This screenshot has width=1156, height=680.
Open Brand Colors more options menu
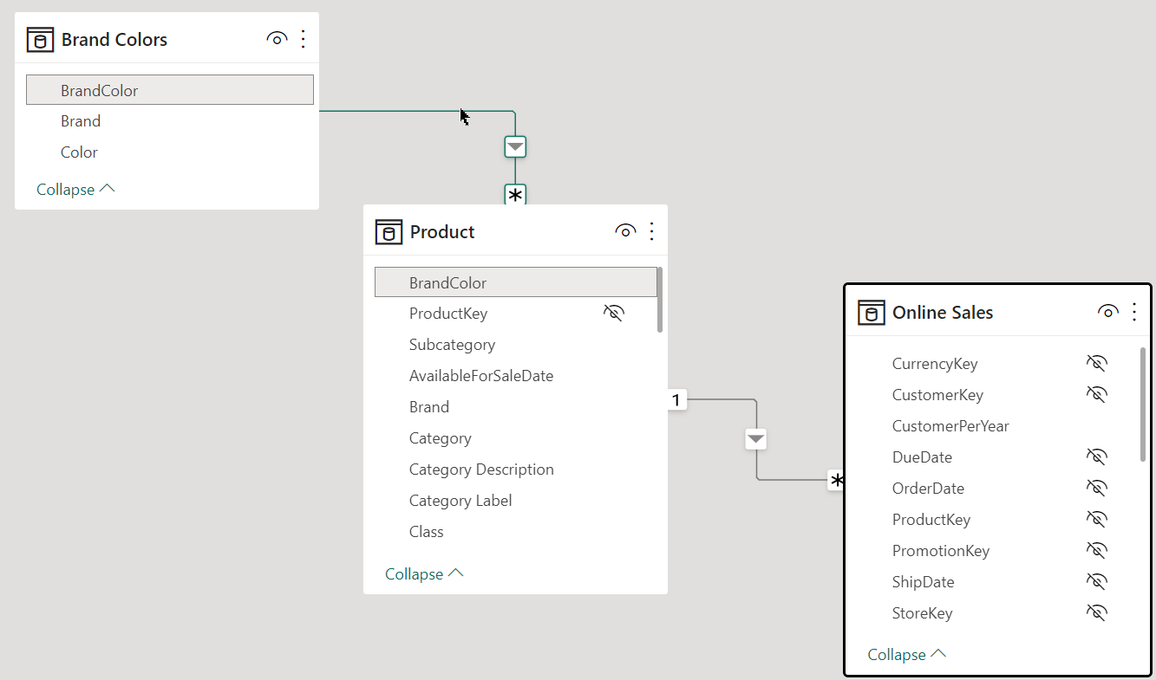click(x=303, y=39)
